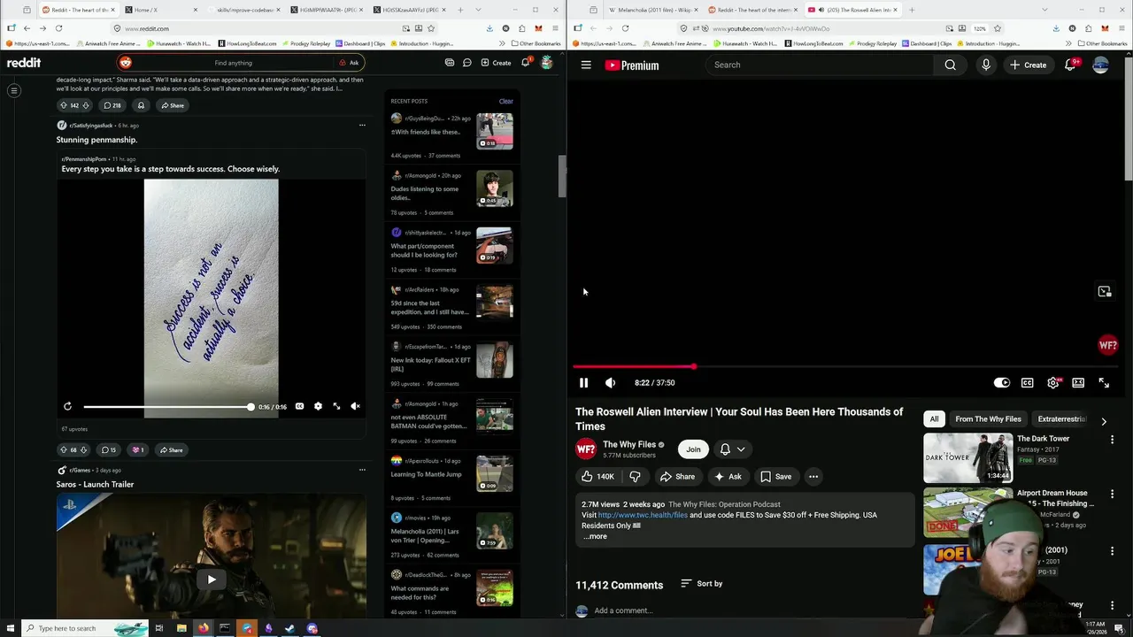This screenshot has height=637, width=1133.
Task: Give award on the 218 comments post
Action: pos(141,105)
